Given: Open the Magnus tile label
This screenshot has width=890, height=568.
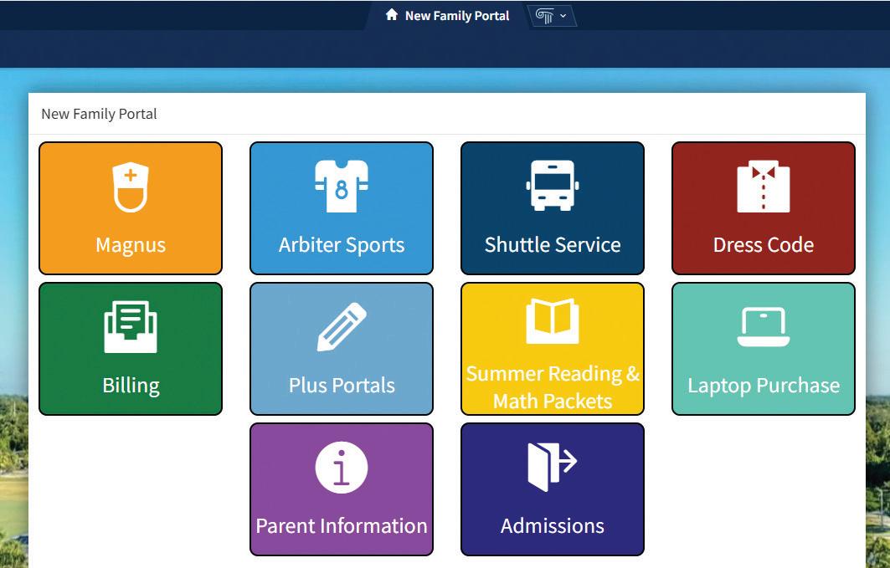Looking at the screenshot, I should click(x=131, y=245).
